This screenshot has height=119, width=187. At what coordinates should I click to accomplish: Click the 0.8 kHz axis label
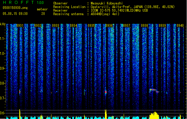[x=2, y=83]
